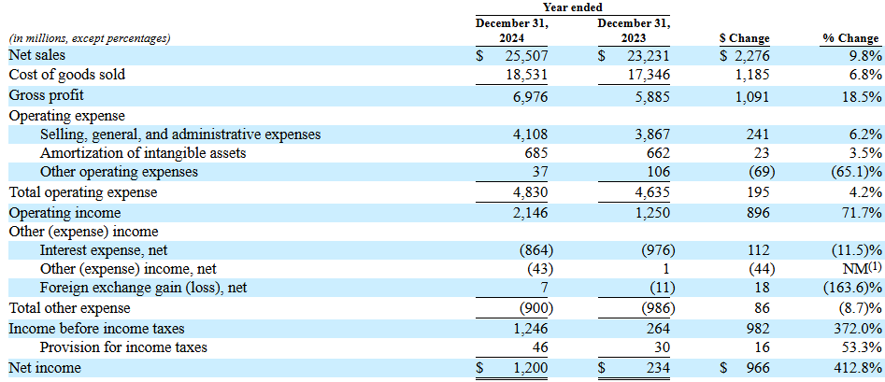Click Amortization of intangible assets label
Viewport: 885px width, 382px height.
(143, 153)
